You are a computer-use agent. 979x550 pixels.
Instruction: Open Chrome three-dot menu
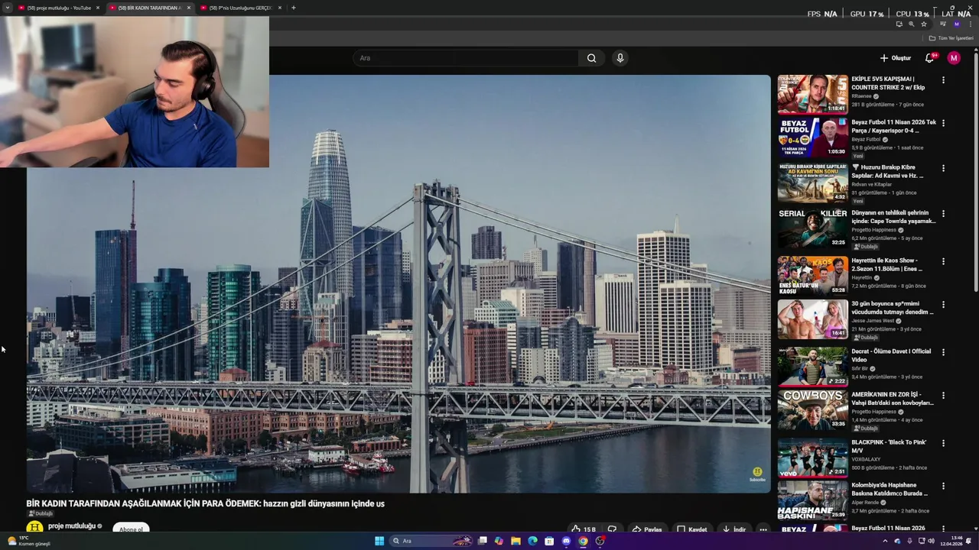click(x=971, y=24)
